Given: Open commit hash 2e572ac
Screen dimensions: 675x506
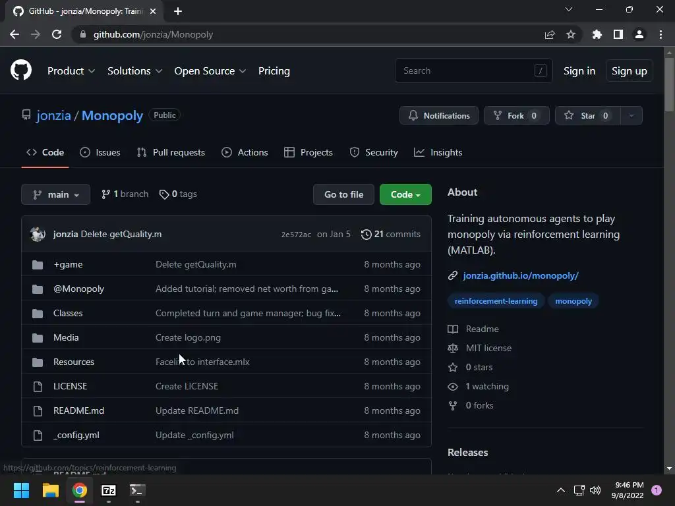Looking at the screenshot, I should (x=296, y=235).
